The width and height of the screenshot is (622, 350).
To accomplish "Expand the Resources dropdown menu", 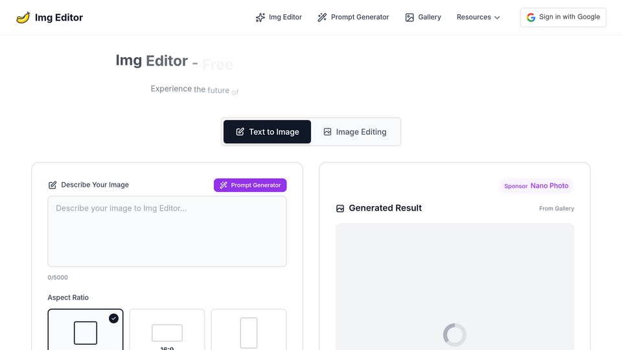I will click(x=478, y=17).
